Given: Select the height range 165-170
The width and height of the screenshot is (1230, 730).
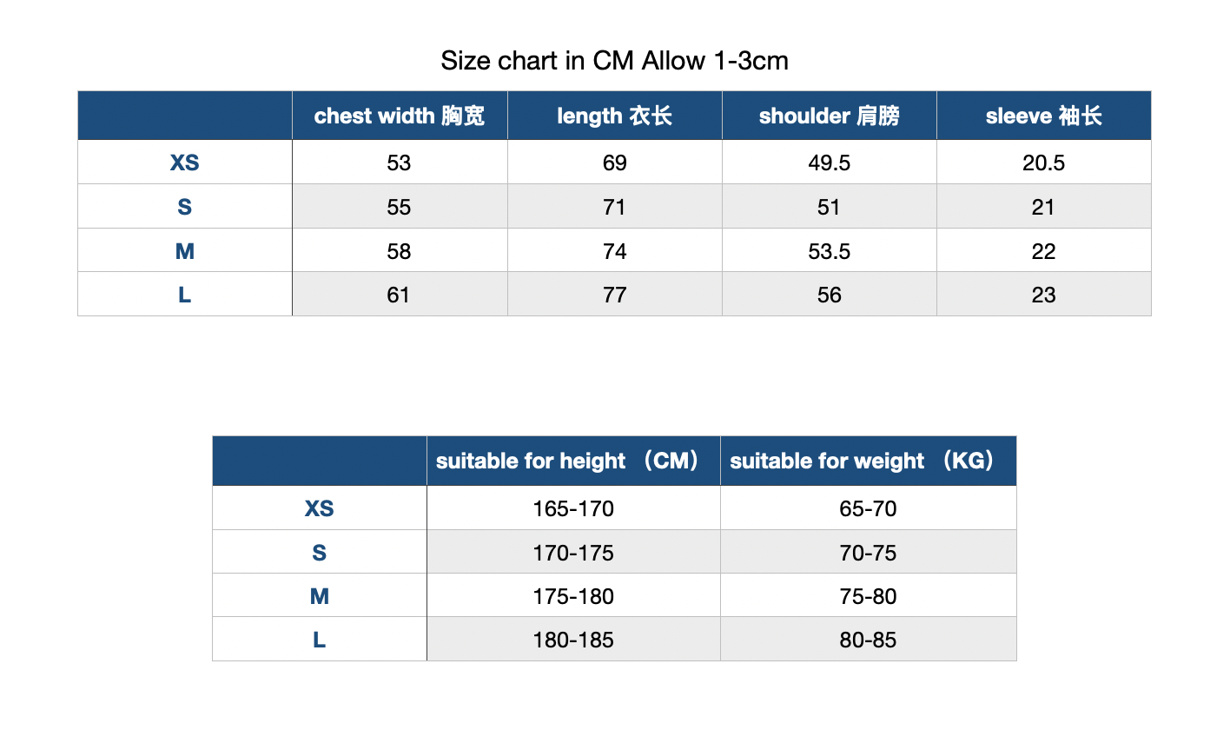Looking at the screenshot, I should [573, 508].
